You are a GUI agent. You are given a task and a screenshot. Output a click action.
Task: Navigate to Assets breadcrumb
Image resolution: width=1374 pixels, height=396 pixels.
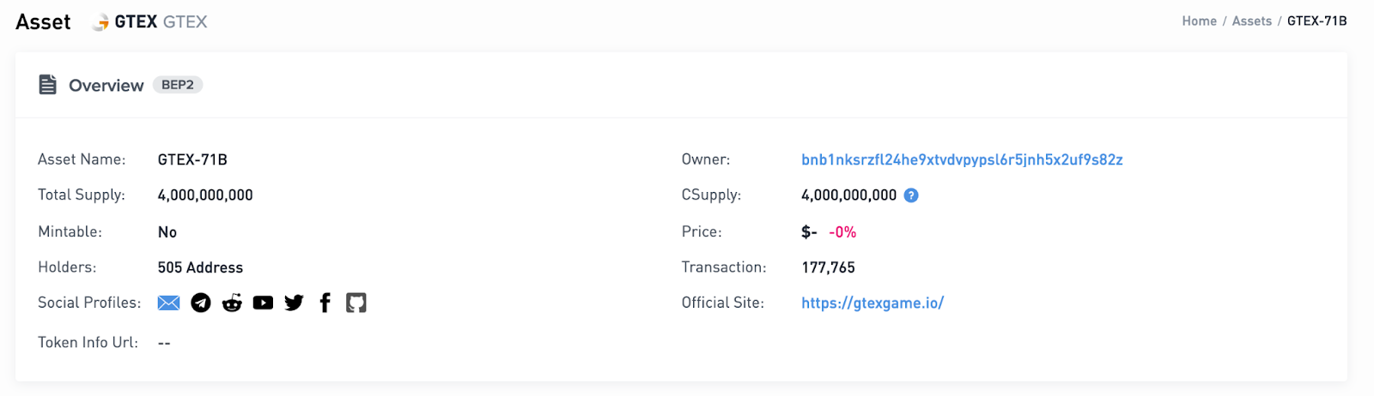pos(1251,21)
